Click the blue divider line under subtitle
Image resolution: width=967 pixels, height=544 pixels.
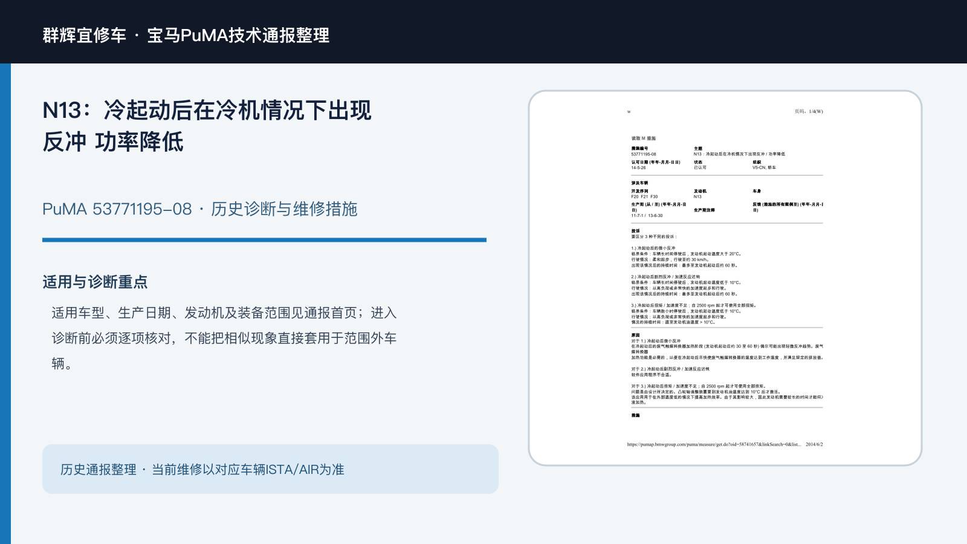[264, 240]
